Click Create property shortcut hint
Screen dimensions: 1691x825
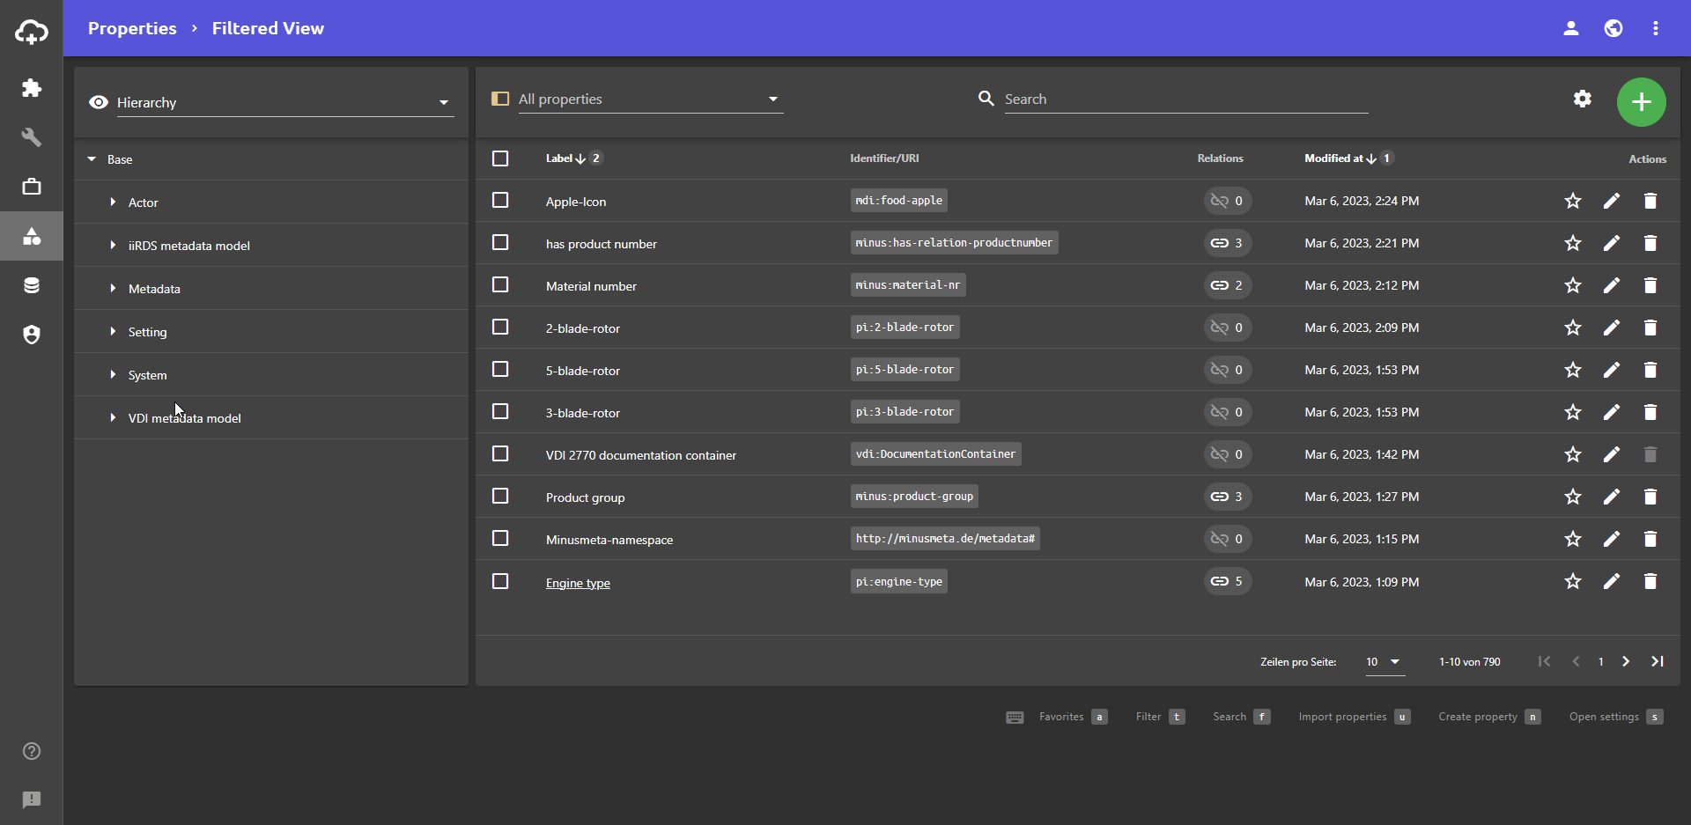(x=1489, y=717)
